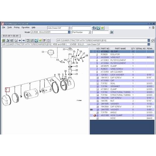Click the SEAL part name
This screenshot has height=156, width=156.
[113, 84]
